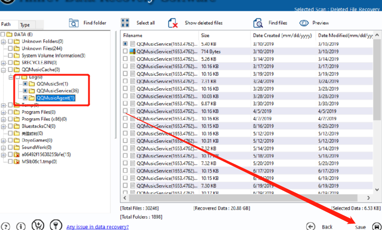Collapse the QQMusicCache(0) node
Viewport: 382px width, 230px height.
(x=4, y=70)
